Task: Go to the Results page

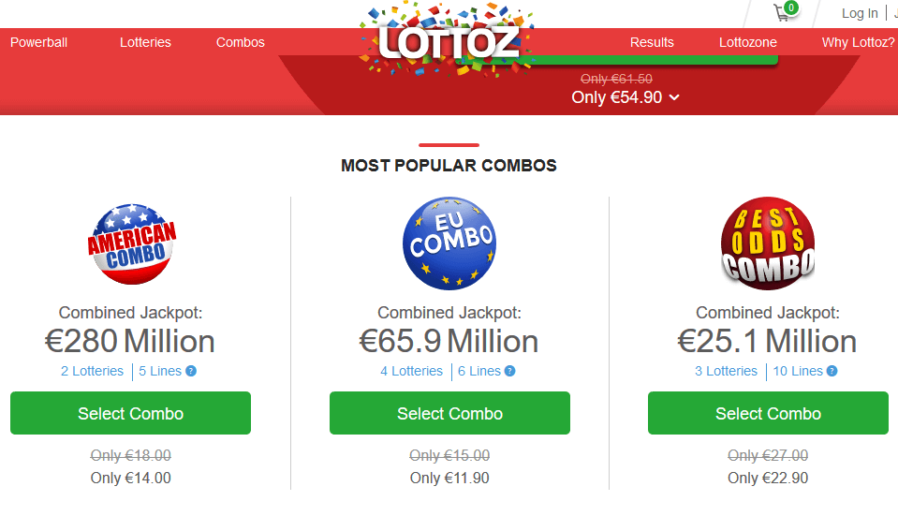Action: [652, 42]
